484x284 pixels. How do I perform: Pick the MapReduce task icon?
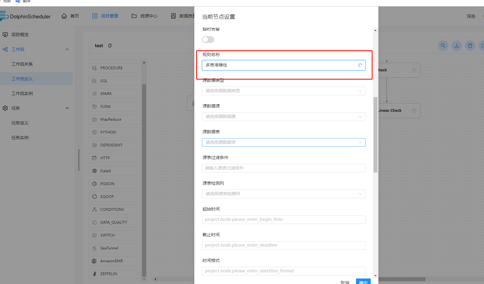95,119
